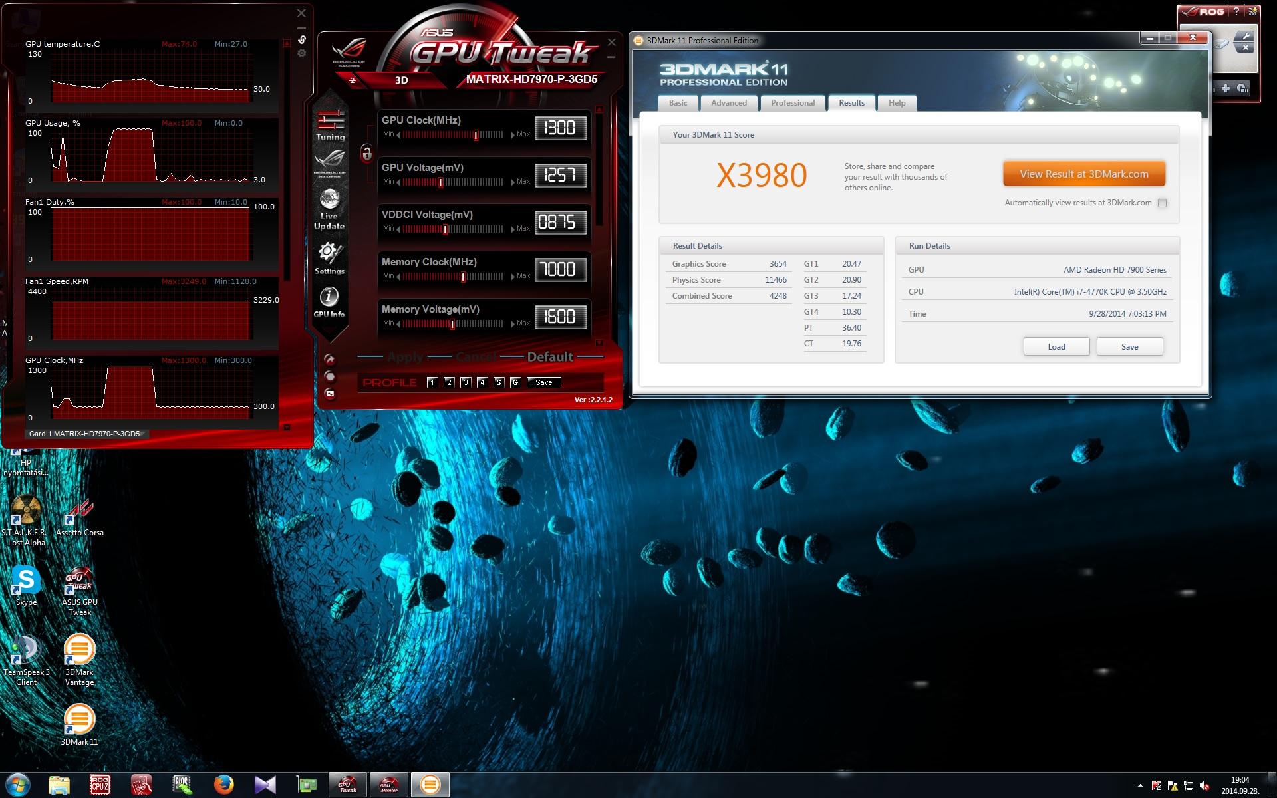Open GPU Tweak Settings
Viewport: 1277px width, 798px height.
click(x=329, y=258)
